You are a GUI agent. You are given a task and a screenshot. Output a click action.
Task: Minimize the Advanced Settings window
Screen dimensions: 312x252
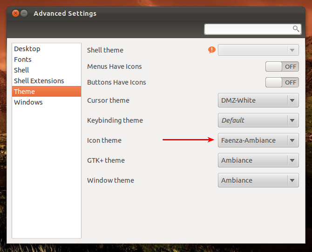click(24, 13)
